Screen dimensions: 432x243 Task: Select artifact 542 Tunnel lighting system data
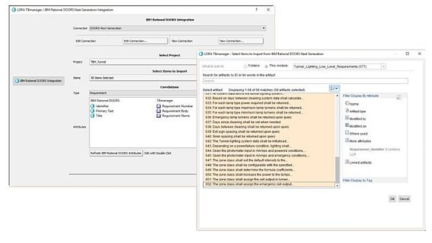click(269, 141)
